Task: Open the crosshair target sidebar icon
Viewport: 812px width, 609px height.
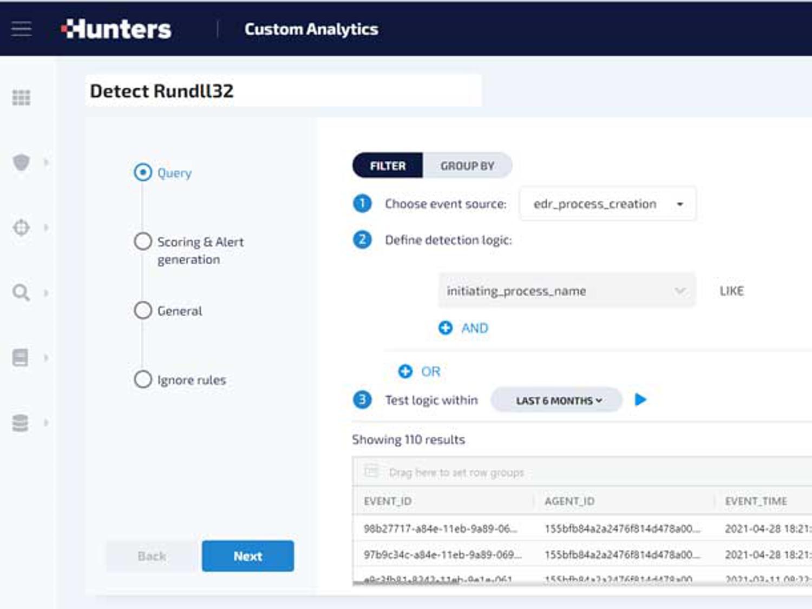Action: point(21,227)
